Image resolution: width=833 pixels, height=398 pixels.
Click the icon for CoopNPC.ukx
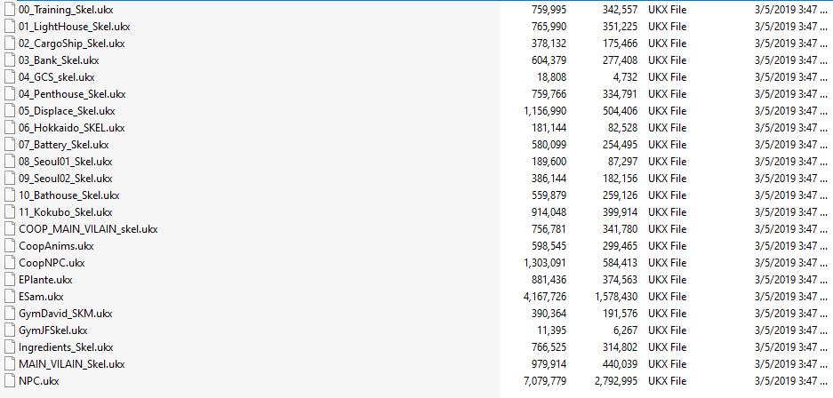10,263
